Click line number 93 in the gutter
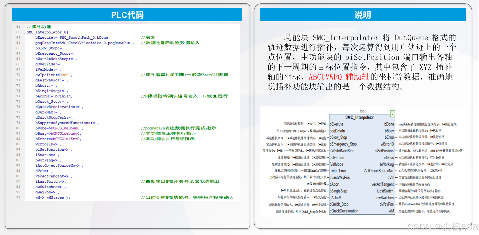479x235 pixels. (18, 197)
